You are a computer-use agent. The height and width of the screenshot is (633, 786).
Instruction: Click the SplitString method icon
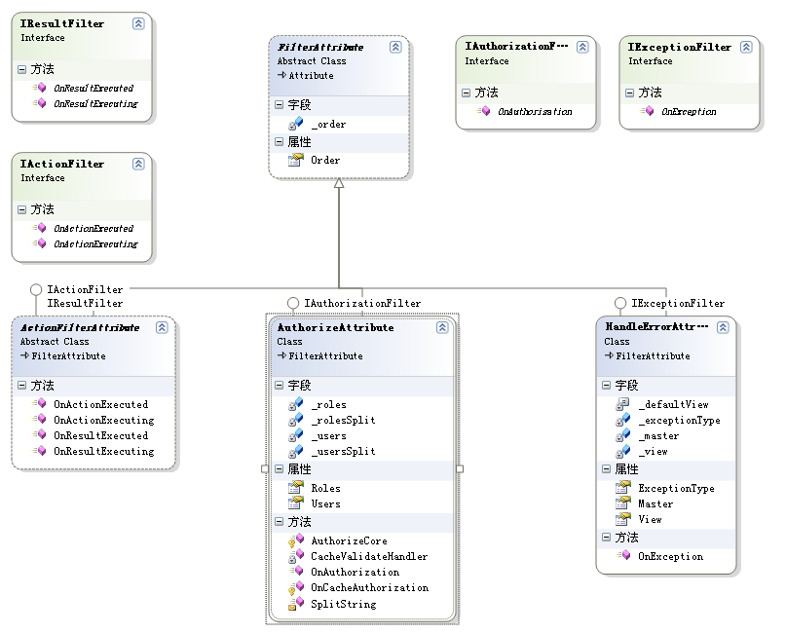294,605
